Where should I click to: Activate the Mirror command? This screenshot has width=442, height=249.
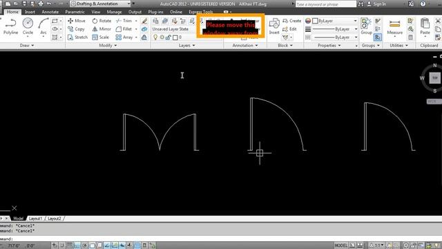pos(102,29)
